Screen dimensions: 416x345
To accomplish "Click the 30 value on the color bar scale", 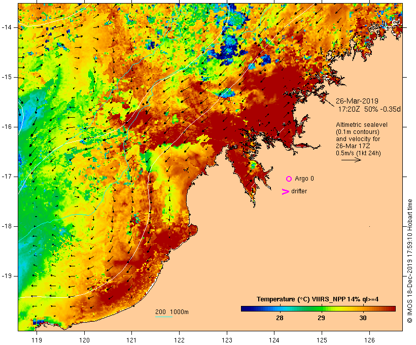I will [x=363, y=318].
